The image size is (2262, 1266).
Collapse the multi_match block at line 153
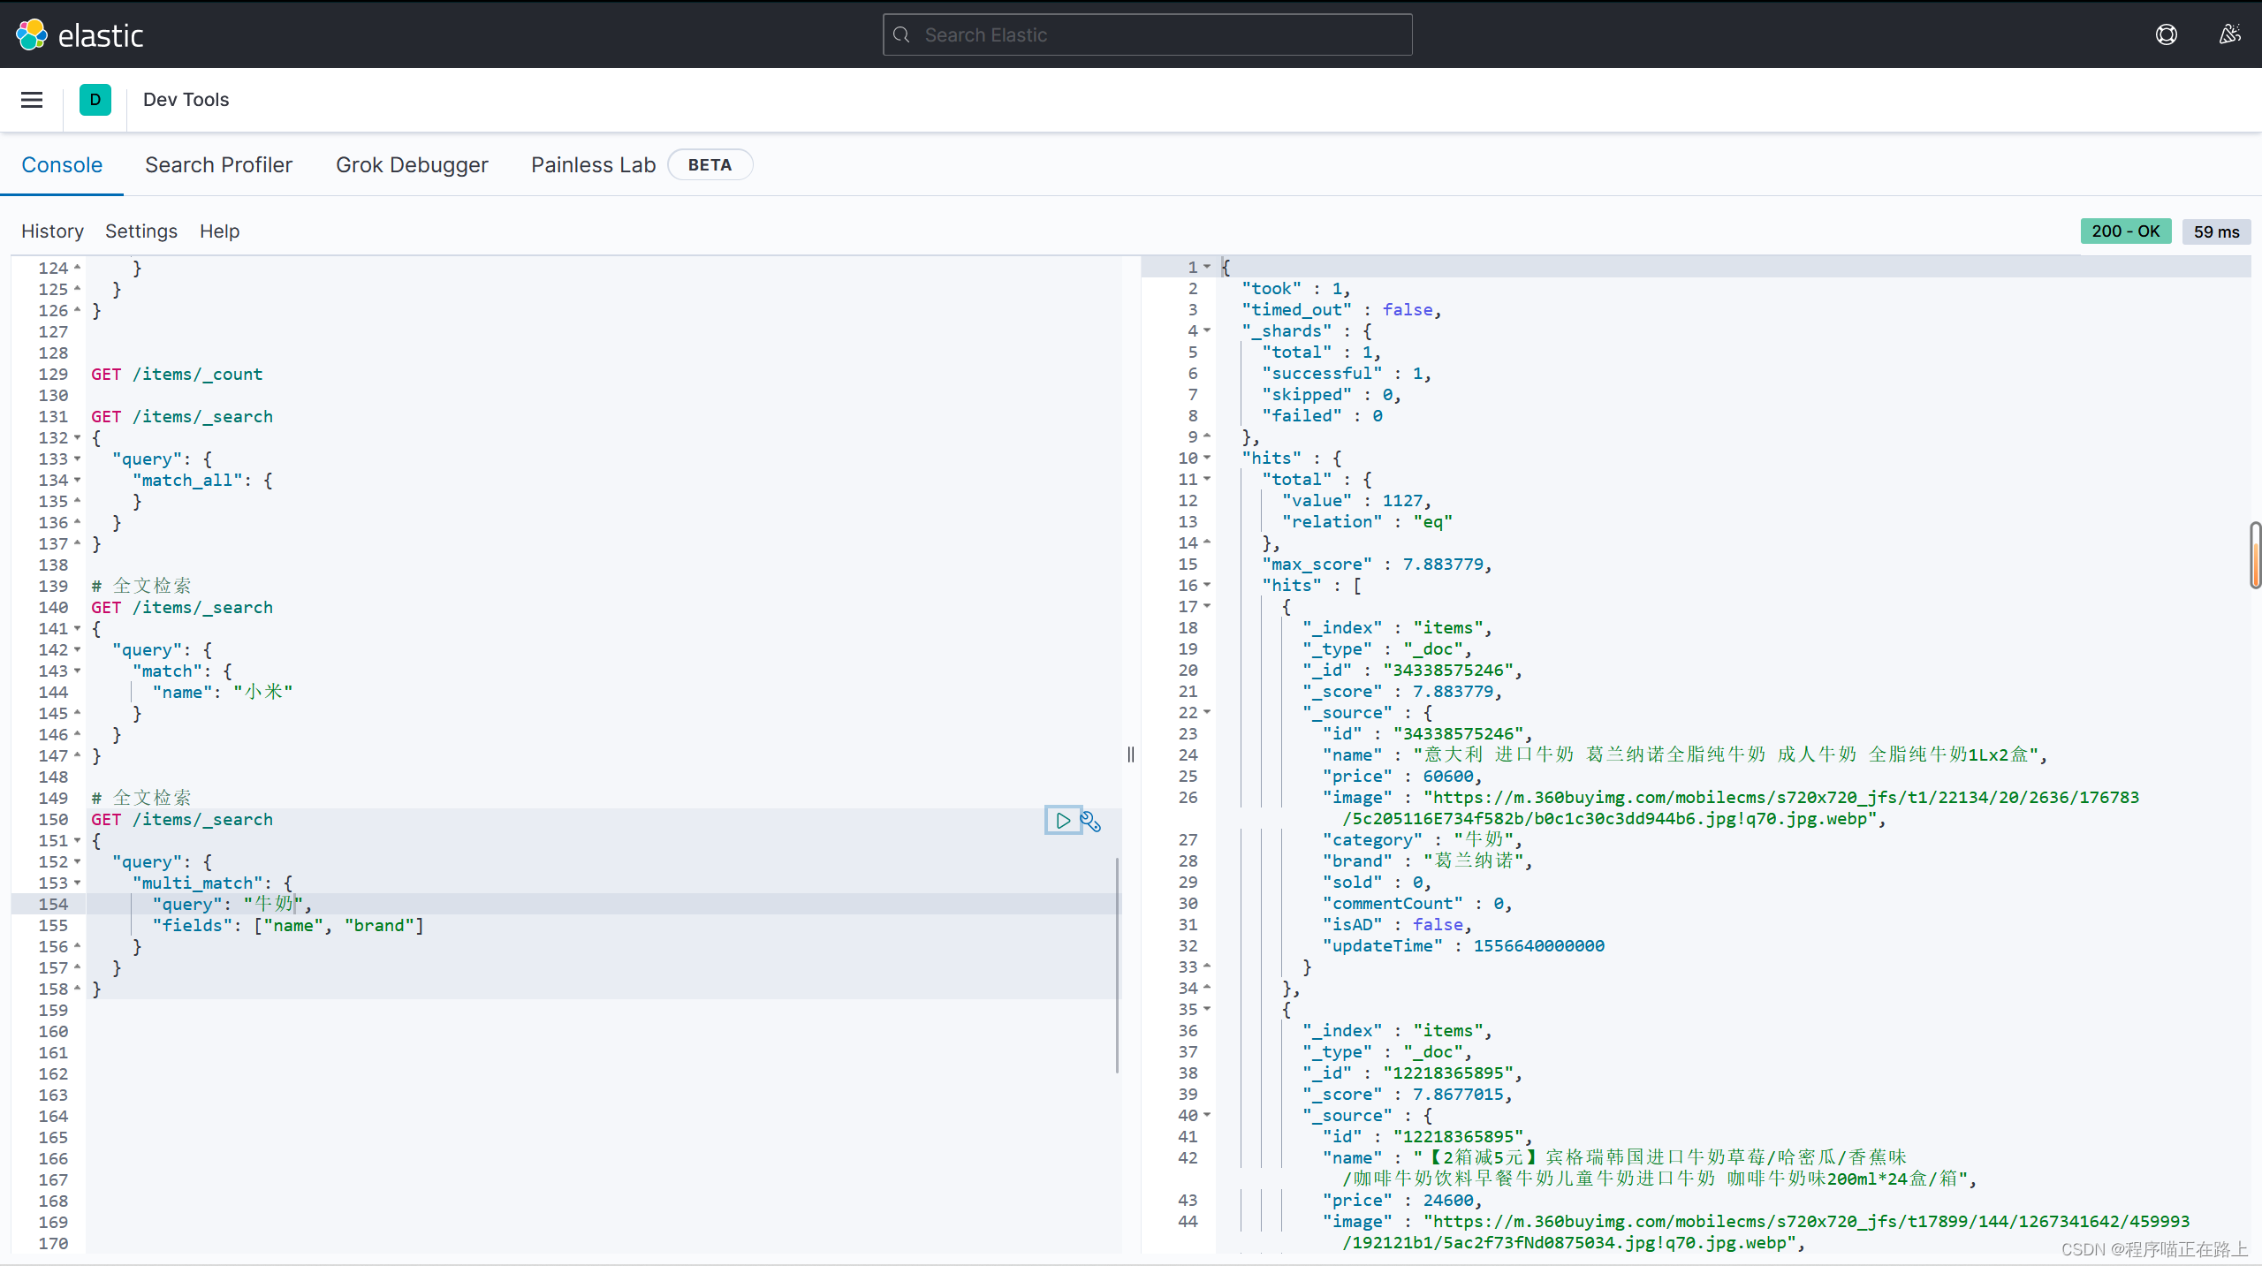[78, 883]
